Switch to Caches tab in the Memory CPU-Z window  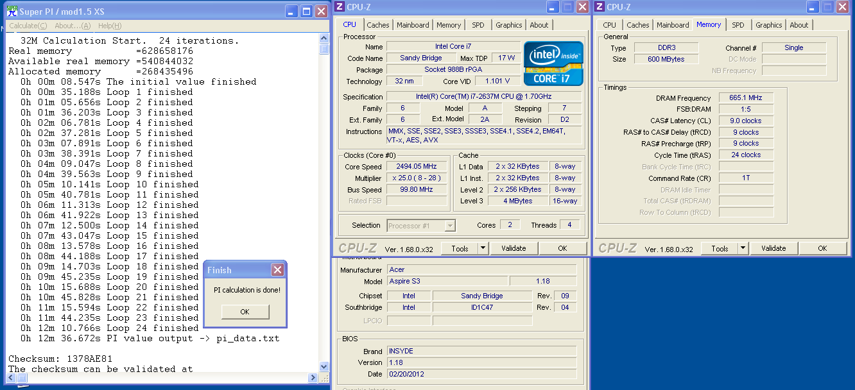638,25
